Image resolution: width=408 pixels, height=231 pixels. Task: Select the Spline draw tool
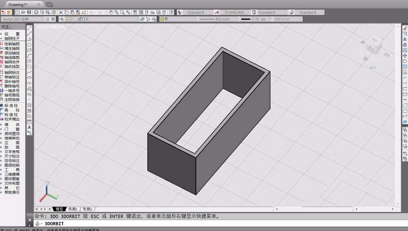29,72
